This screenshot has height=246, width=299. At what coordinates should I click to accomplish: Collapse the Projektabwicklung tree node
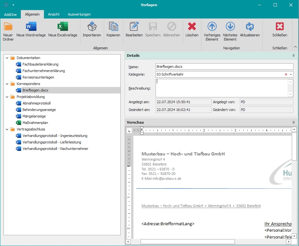click(x=7, y=97)
